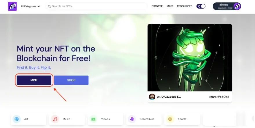255x128 pixels.
Task: Expand the All Categories dropdown
Action: (30, 6)
